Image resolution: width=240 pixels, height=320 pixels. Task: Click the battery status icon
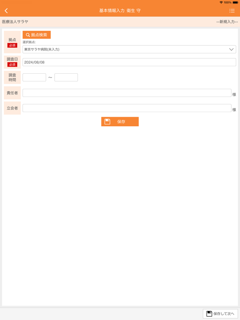coord(235,2)
